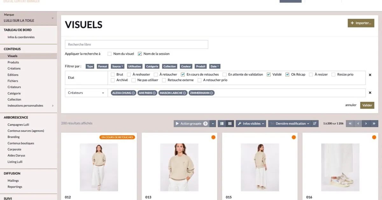
Task: Remove the ZIMMERMANN creator tag
Action: [211, 93]
